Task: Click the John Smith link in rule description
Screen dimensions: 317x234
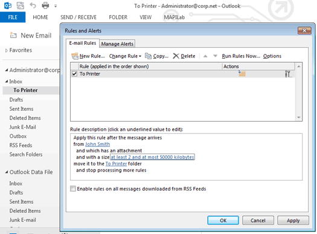Action: (x=97, y=144)
